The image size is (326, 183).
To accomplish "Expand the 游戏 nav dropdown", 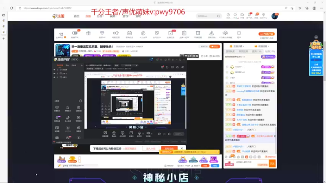I will 126,16.
